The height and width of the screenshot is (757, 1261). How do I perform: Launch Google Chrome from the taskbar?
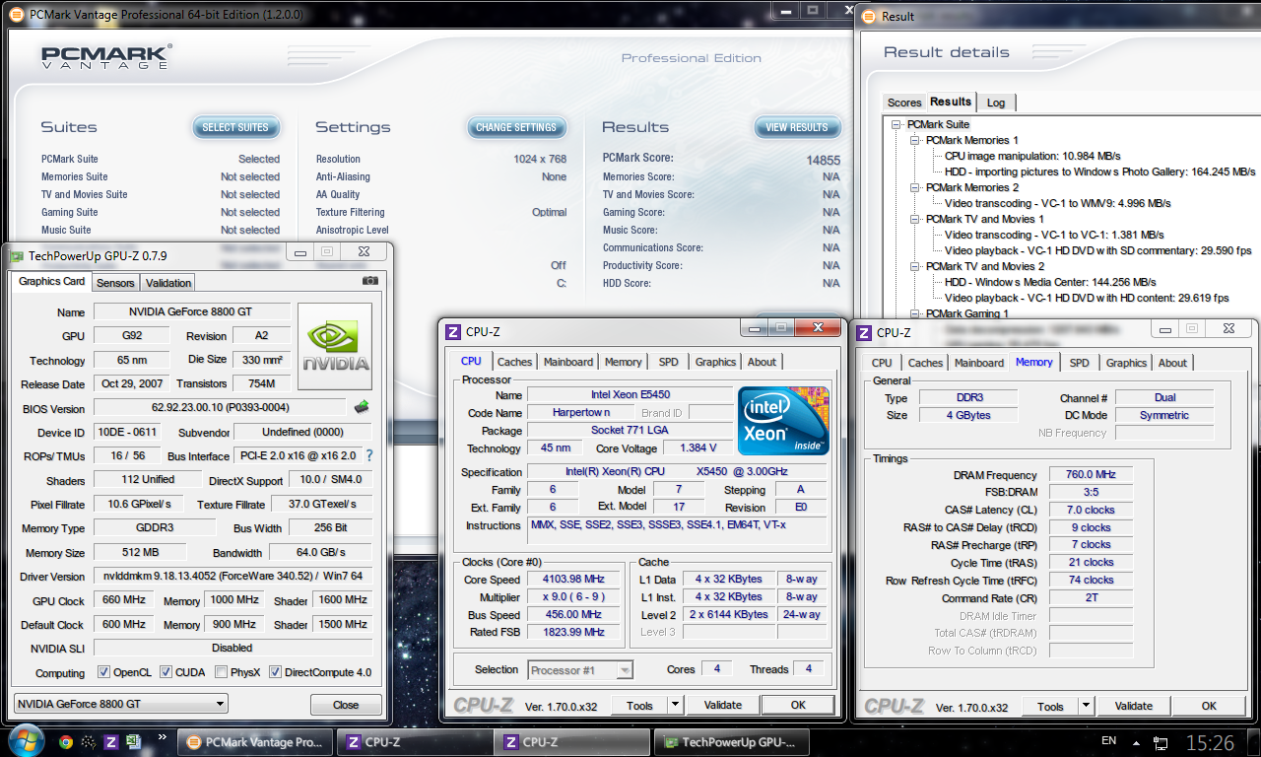point(66,742)
